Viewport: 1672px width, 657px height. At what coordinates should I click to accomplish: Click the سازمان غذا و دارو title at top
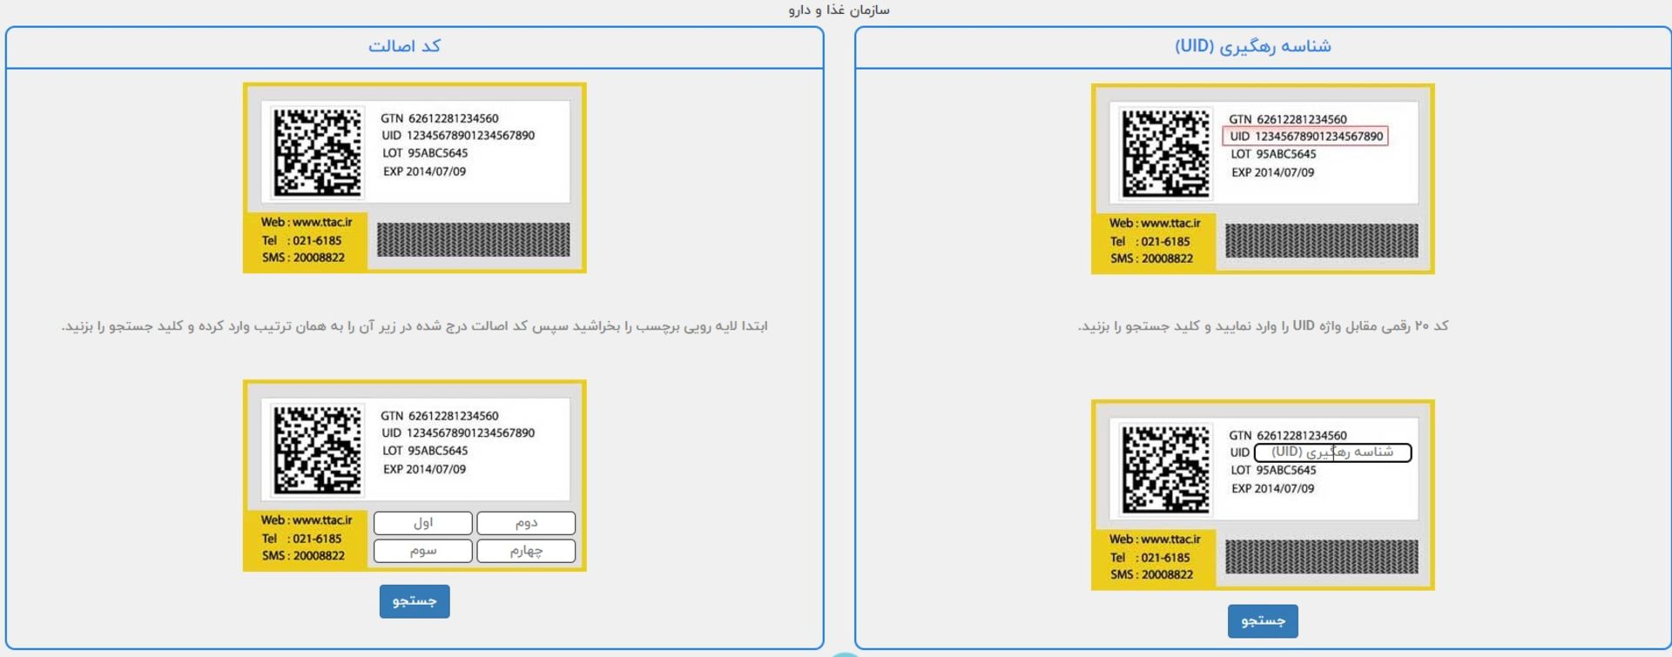(839, 10)
